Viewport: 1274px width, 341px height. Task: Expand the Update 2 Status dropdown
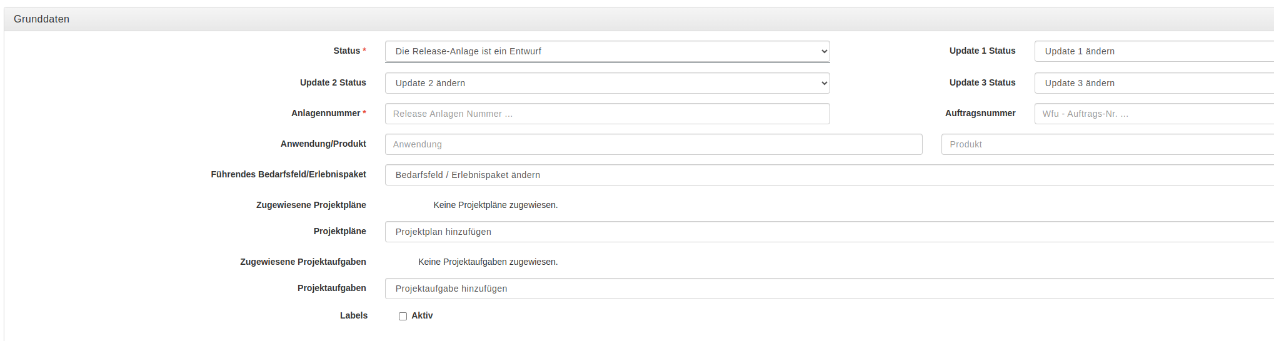607,83
